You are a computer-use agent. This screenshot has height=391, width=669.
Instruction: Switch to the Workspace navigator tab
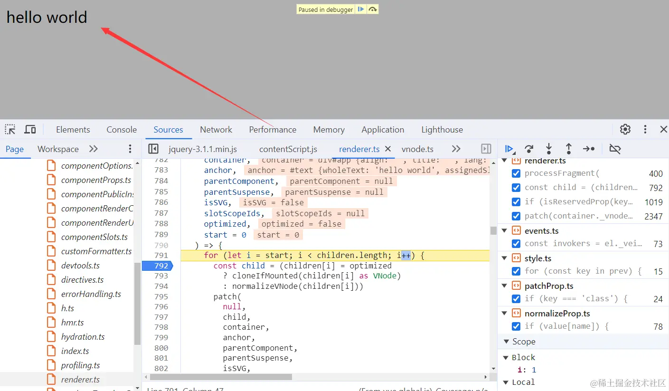(x=58, y=149)
